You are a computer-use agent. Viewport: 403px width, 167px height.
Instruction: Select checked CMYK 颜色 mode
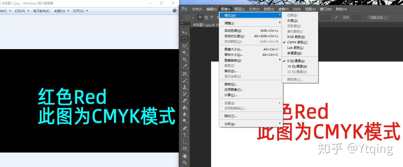(300, 42)
